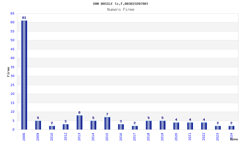This screenshot has width=241, height=142.
Task: Click the x-axis year label '2021'
Action: 190,137
